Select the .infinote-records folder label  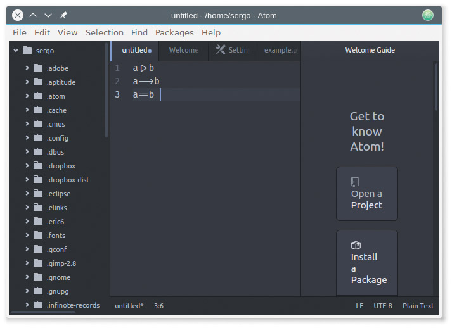[73, 305]
